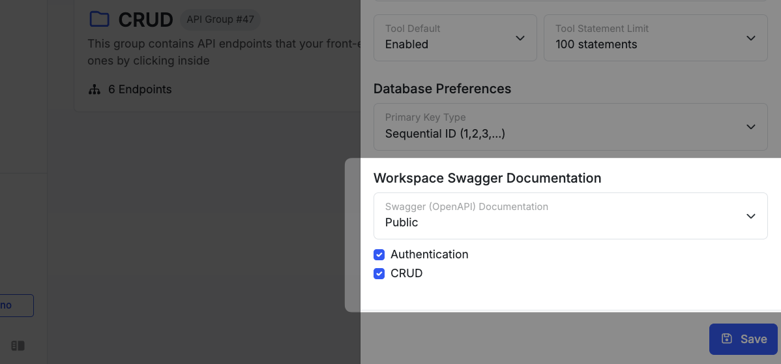
Task: Open the Primary Key Type dropdown
Action: (x=570, y=127)
